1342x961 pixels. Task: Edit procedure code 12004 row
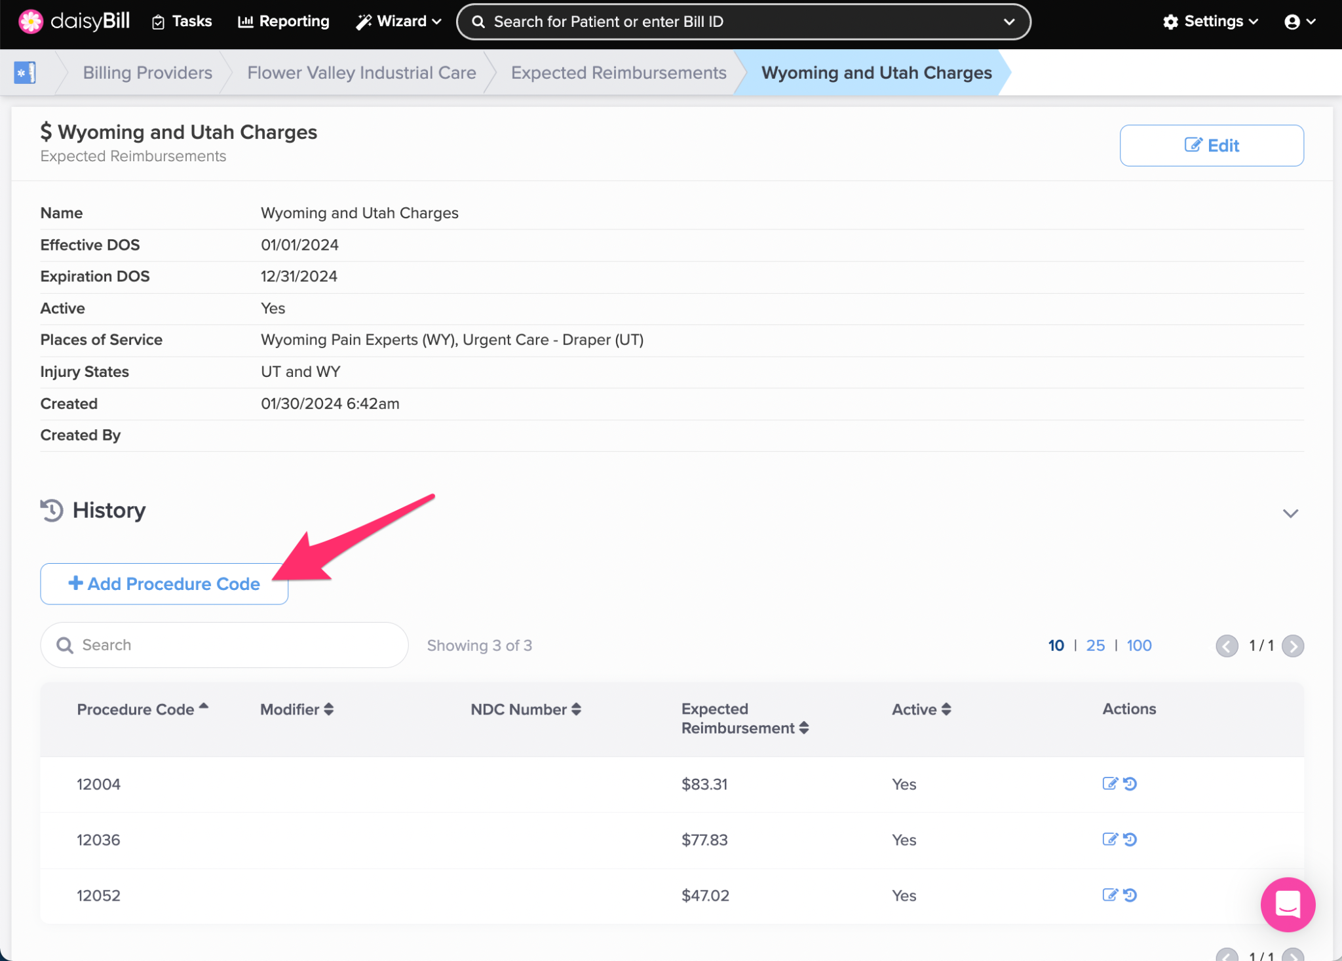point(1109,783)
